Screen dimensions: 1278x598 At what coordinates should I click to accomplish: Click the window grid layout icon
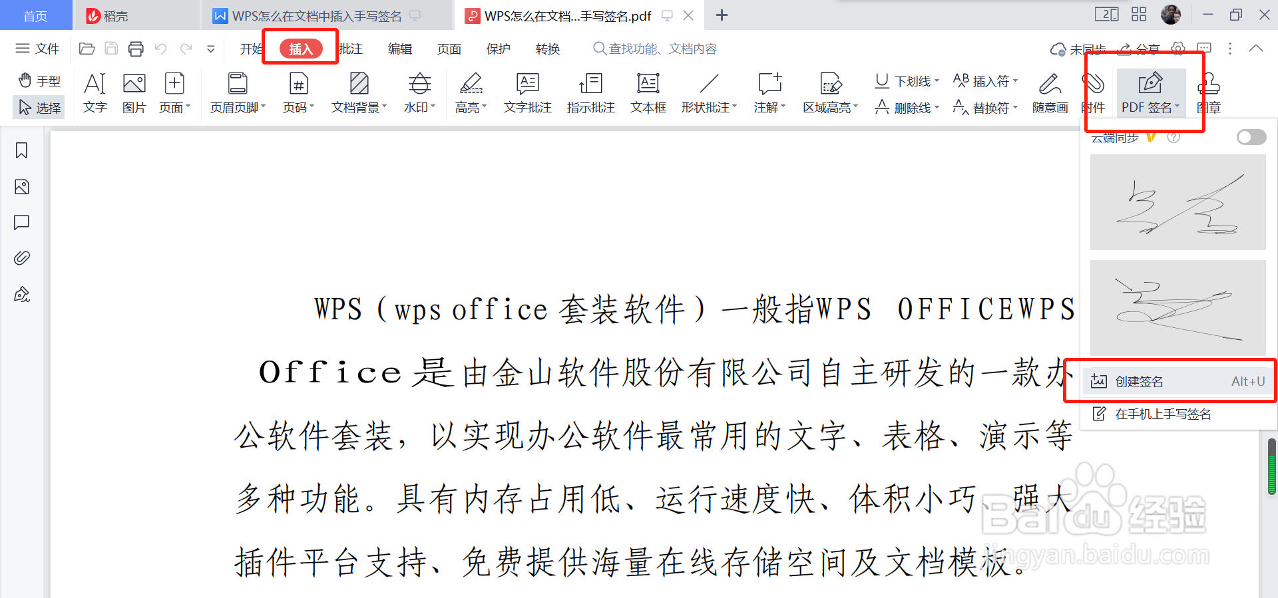pos(1139,14)
